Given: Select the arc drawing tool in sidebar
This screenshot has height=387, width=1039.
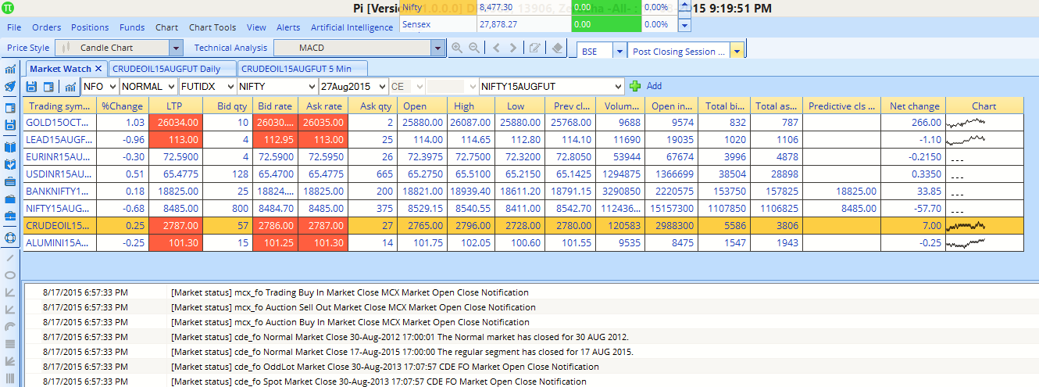Looking at the screenshot, I should (x=10, y=327).
